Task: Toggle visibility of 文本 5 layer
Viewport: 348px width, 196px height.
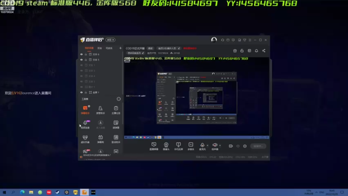Action: tap(81, 60)
